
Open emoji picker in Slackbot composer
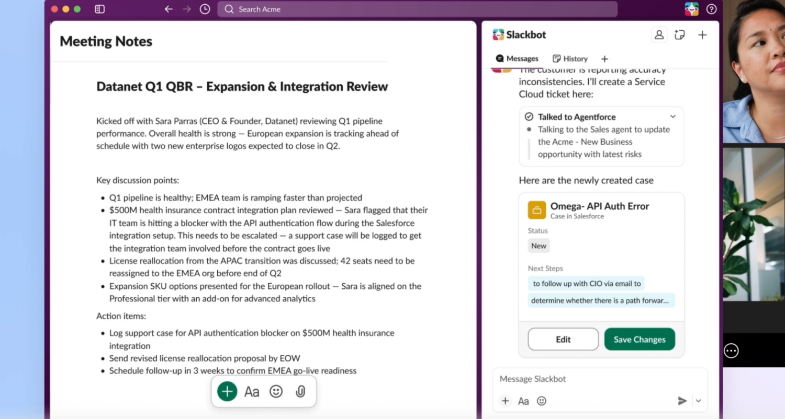542,401
